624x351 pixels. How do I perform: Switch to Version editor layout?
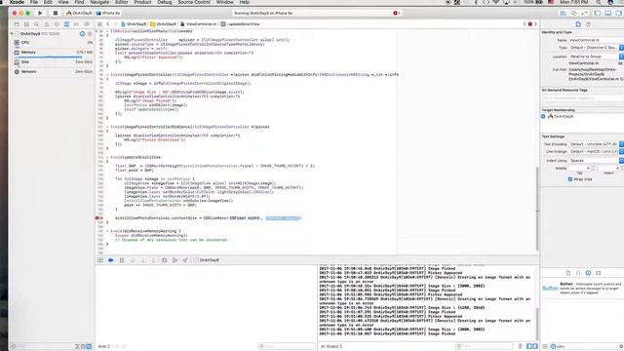click(x=584, y=13)
